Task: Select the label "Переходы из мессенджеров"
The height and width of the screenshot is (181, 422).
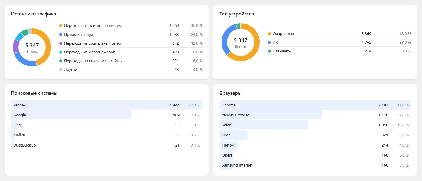Action: click(x=89, y=52)
